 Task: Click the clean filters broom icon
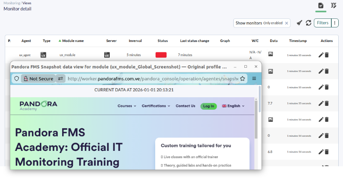tap(299, 23)
